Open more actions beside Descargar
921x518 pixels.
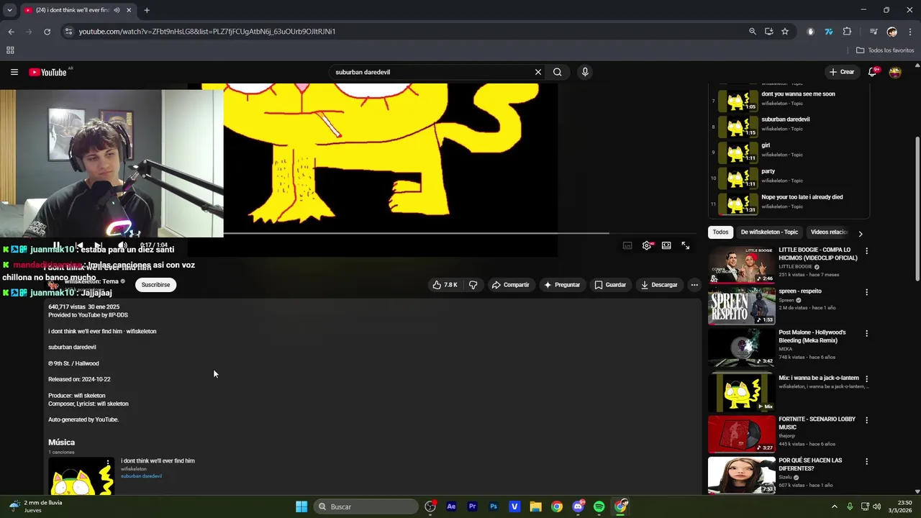pos(694,285)
